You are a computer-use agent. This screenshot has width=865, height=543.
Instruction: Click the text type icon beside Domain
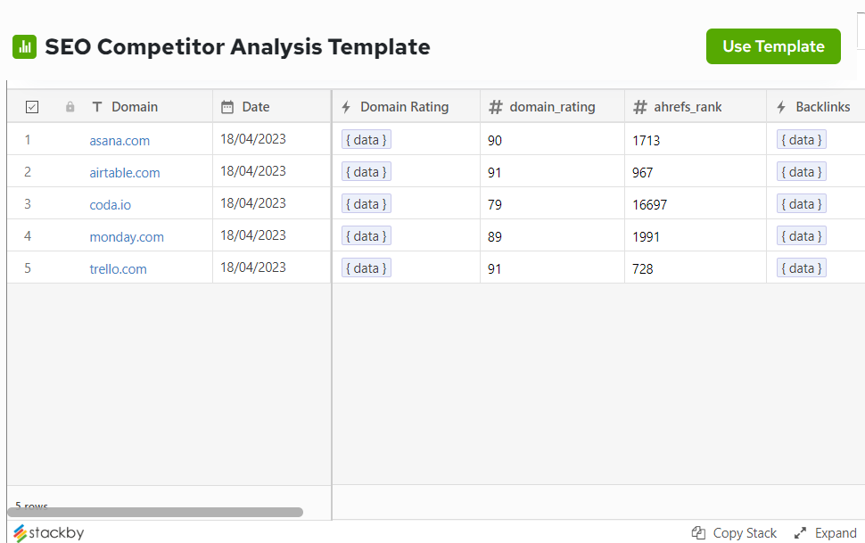[x=97, y=107]
